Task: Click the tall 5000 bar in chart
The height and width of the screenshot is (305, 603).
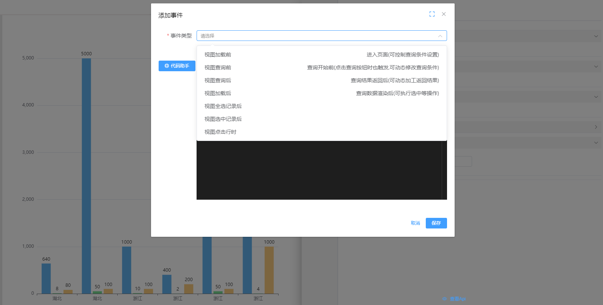Action: coord(87,170)
